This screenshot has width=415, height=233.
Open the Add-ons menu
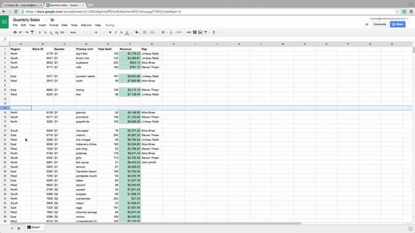(86, 25)
